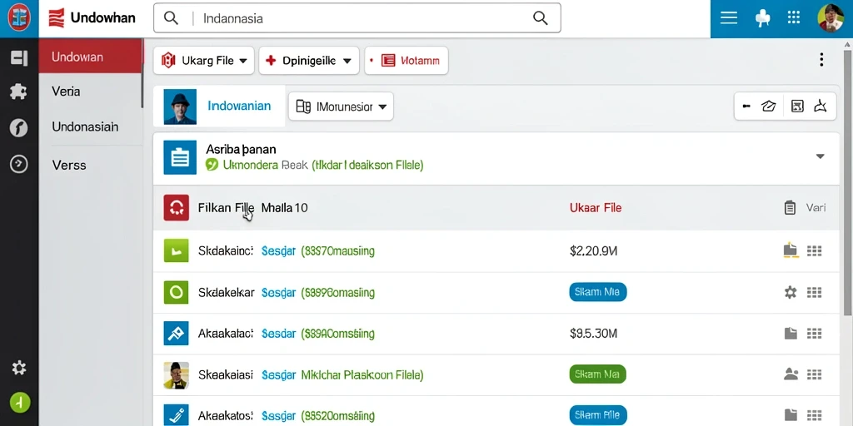Viewport: 853px width, 426px height.
Task: Click the green circle icon at sidebar bottom
Action: (20, 403)
